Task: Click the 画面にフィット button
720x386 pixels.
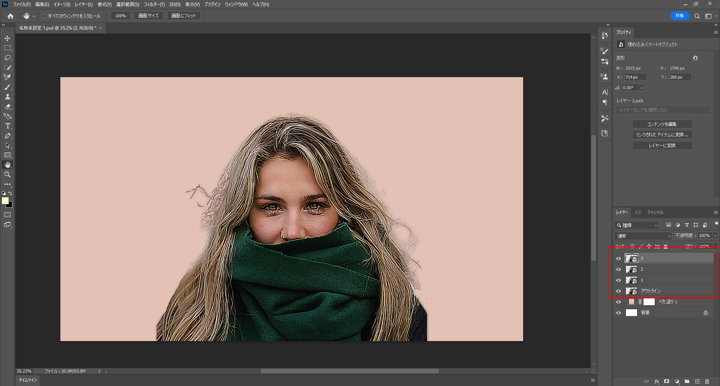Action: click(184, 16)
